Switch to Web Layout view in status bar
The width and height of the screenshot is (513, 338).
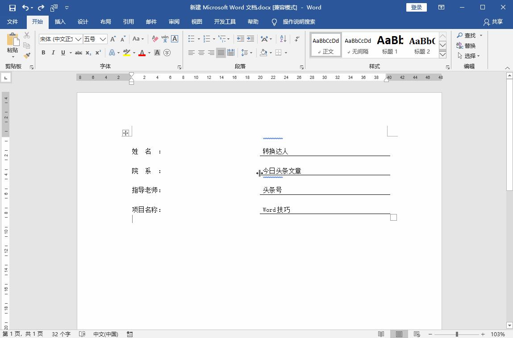click(x=417, y=334)
